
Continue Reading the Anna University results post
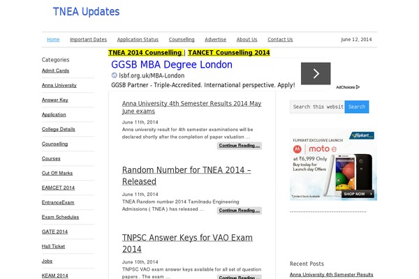(240, 146)
